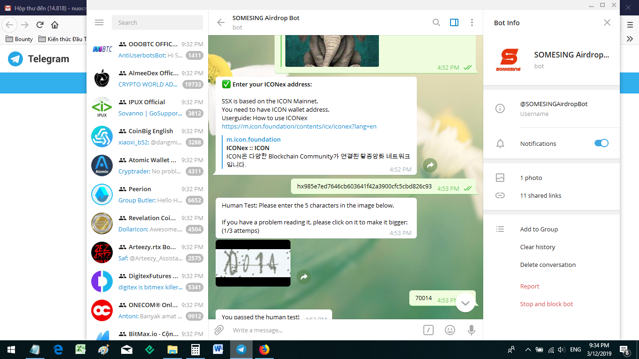
Task: Forward the ICONex address message
Action: point(430,165)
